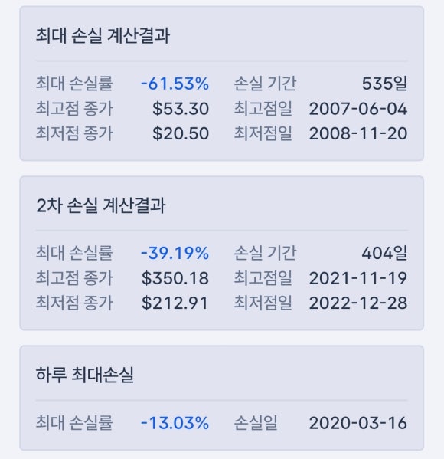Click the 최저점 종가 label in first card
The width and height of the screenshot is (444, 459).
point(74,133)
